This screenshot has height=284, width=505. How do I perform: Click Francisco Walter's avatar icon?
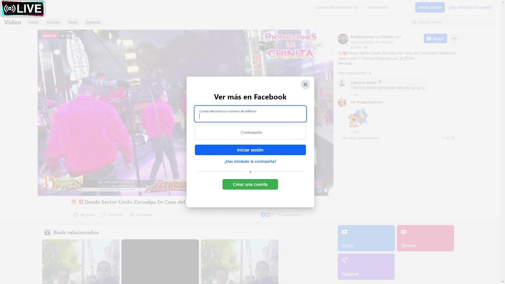point(342,83)
